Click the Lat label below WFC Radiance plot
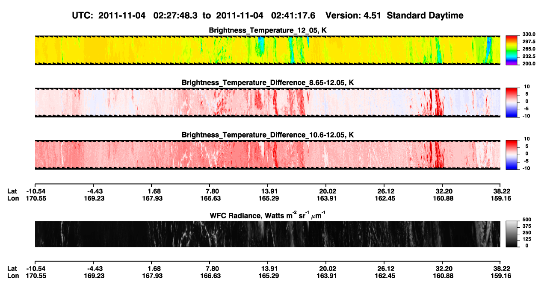Image resolution: width=556 pixels, height=285 pixels. point(12,269)
